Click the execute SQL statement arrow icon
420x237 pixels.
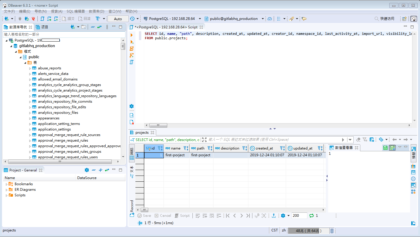tap(132, 35)
